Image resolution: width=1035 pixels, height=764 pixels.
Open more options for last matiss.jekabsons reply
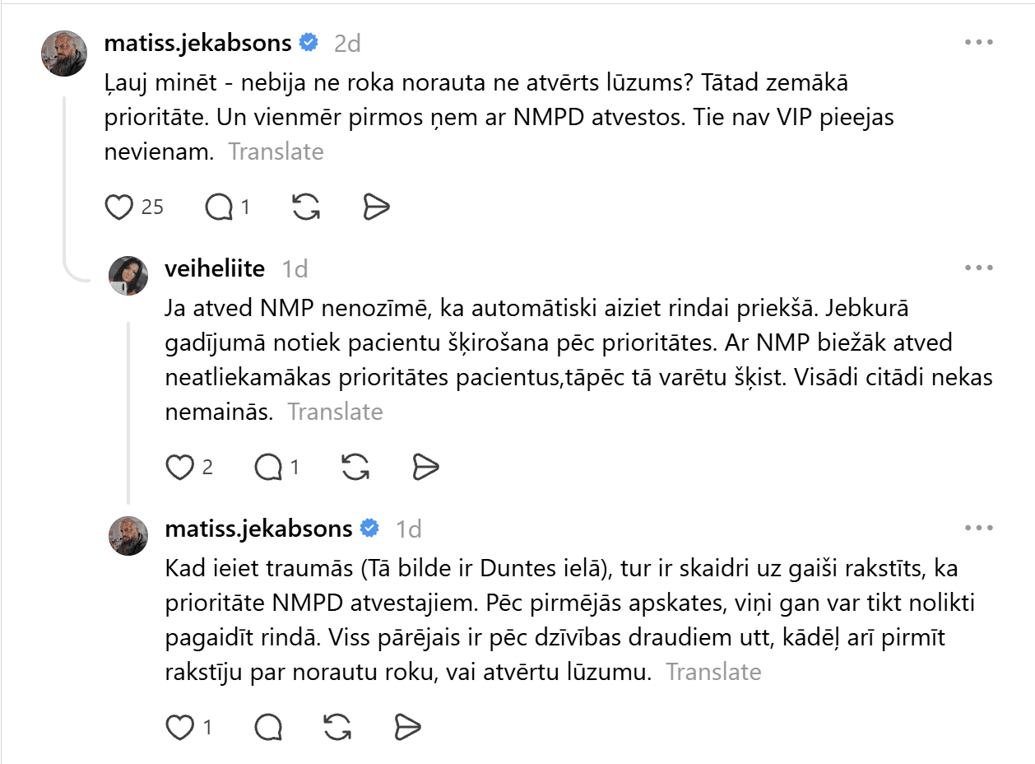pos(979,528)
